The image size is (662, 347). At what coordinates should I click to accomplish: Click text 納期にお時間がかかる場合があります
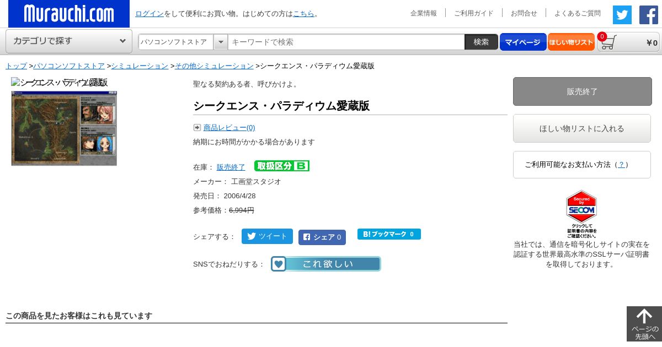[x=254, y=142]
